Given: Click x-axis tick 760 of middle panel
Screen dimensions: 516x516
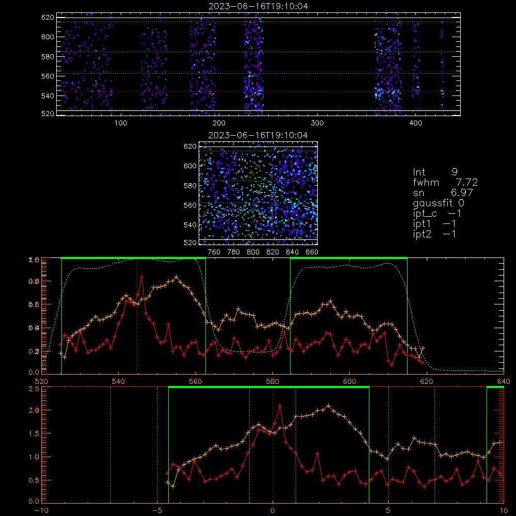Looking at the screenshot, I should tap(214, 252).
